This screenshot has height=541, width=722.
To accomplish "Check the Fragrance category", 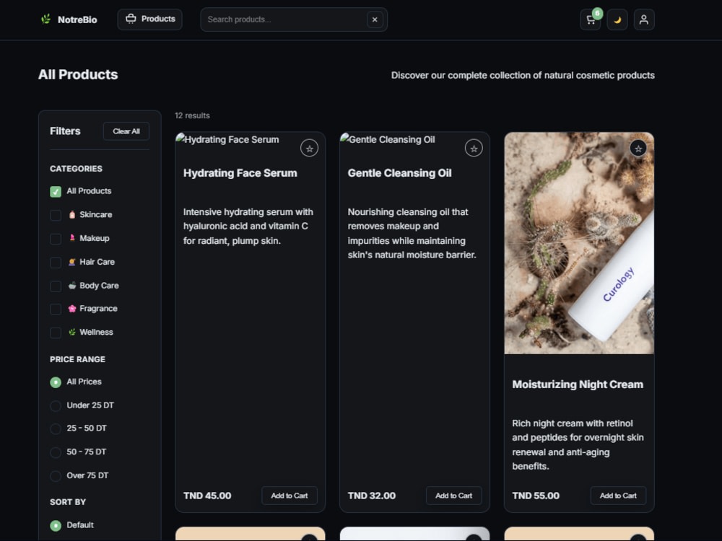I will tap(56, 309).
